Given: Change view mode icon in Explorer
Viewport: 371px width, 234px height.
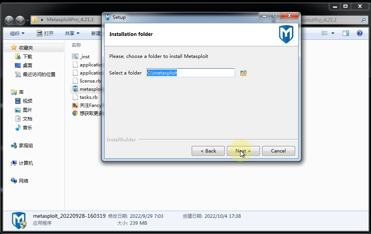Looking at the screenshot, I should pos(325,33).
